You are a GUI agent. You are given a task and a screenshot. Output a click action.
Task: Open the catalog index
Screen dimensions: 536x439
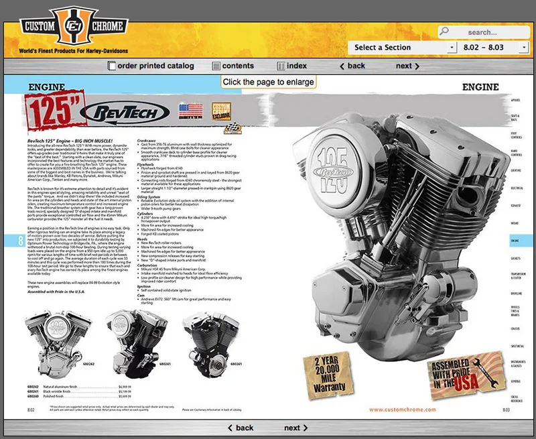click(292, 66)
